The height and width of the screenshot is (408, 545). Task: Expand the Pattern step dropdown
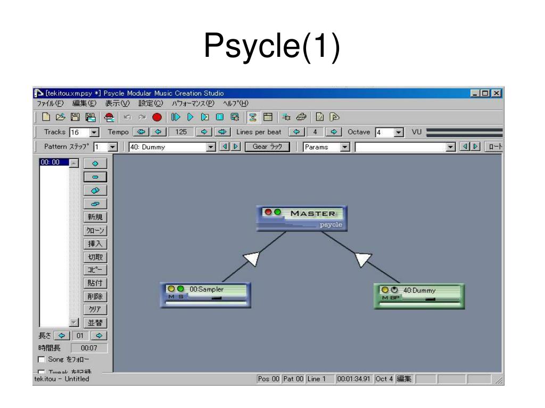point(112,147)
